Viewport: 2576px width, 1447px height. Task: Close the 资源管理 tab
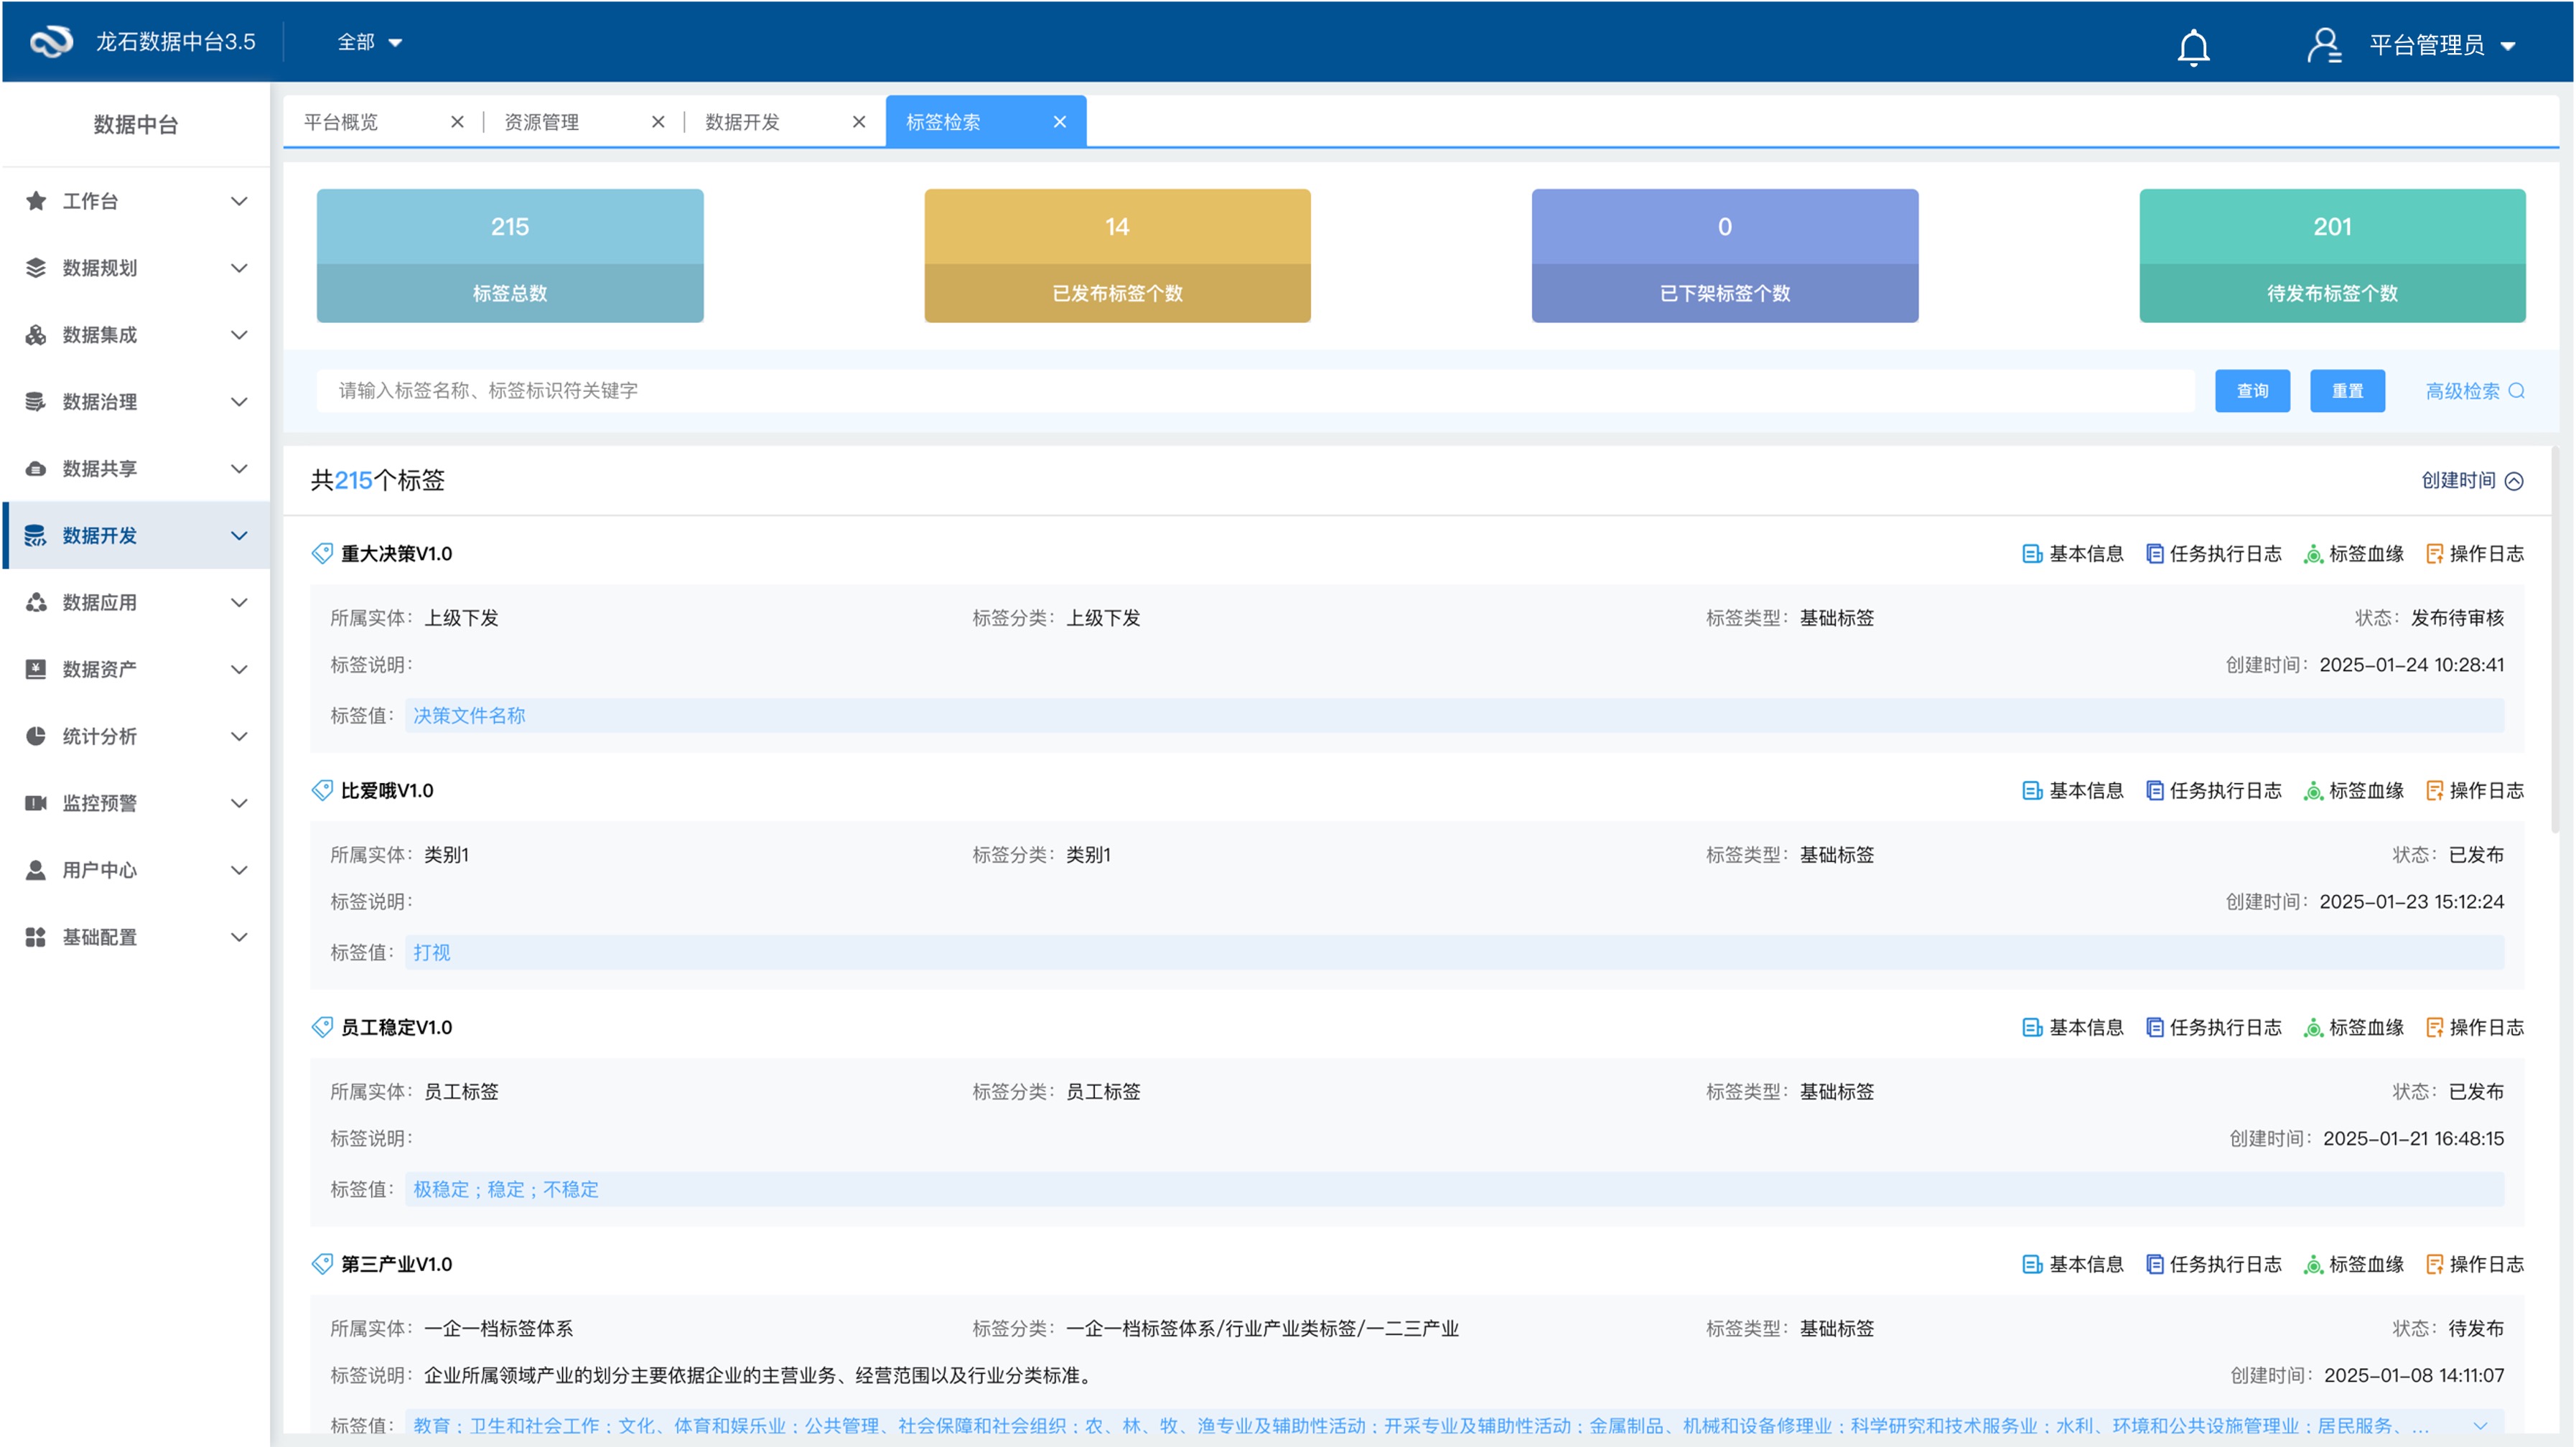coord(658,122)
